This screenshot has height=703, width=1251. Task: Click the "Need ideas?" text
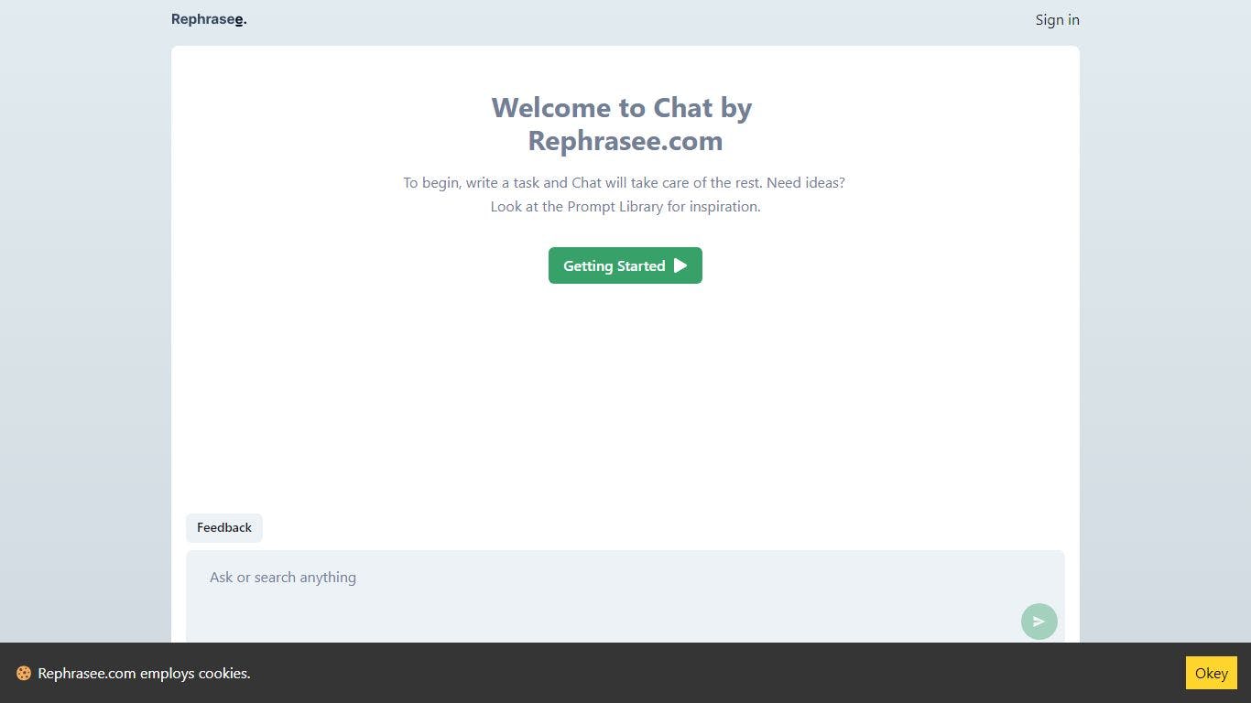pos(806,182)
